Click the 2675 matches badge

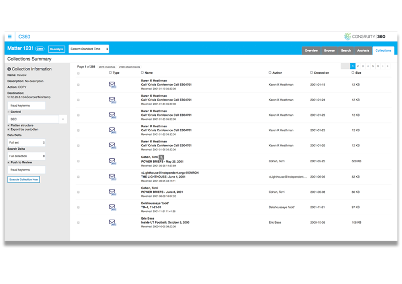tap(107, 67)
